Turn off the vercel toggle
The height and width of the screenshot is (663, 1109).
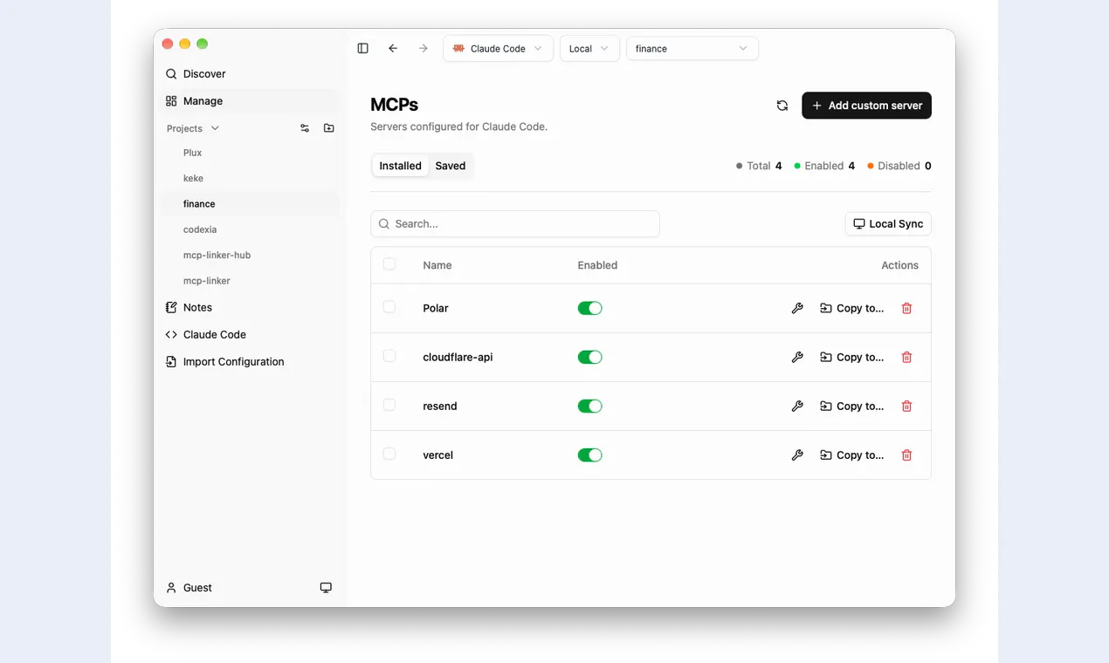click(590, 455)
